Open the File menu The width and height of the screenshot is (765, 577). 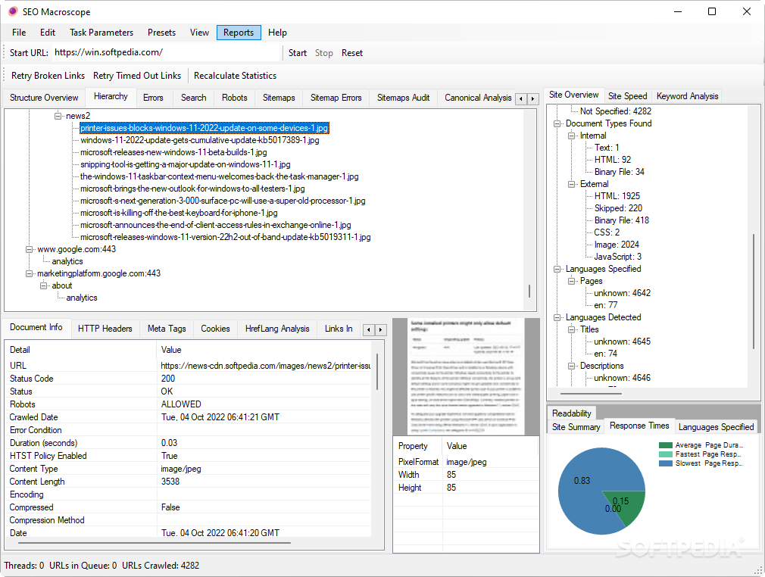pyautogui.click(x=19, y=33)
